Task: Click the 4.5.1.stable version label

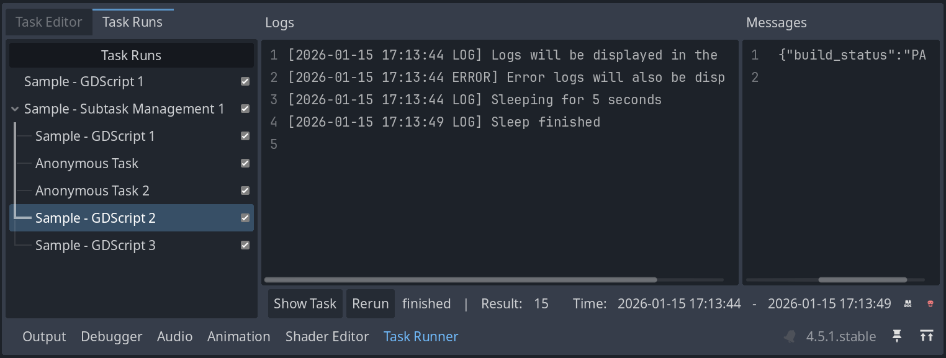Action: click(840, 336)
